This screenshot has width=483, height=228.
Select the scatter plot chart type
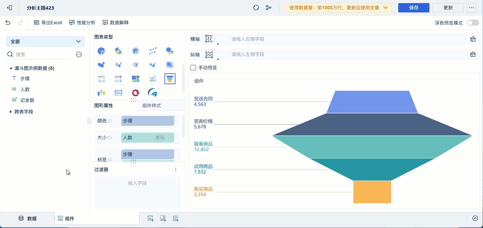click(153, 51)
